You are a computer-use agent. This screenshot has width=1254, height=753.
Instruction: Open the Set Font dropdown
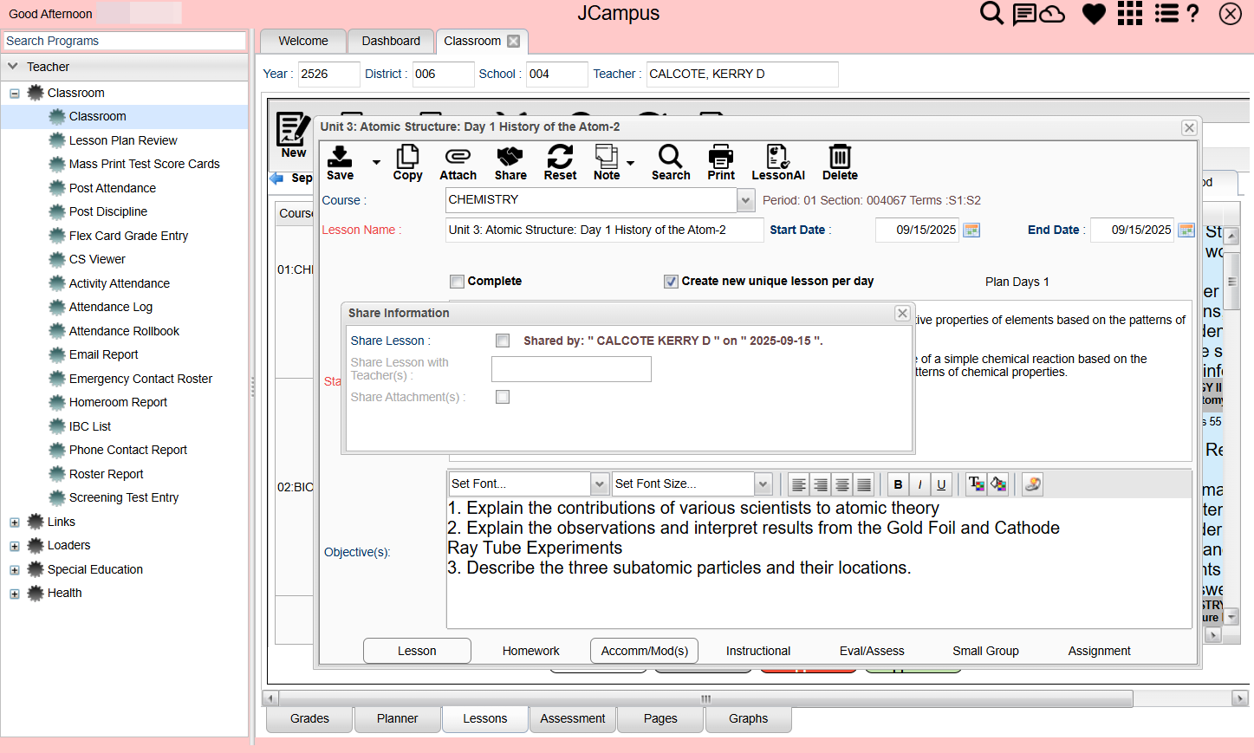tap(599, 484)
